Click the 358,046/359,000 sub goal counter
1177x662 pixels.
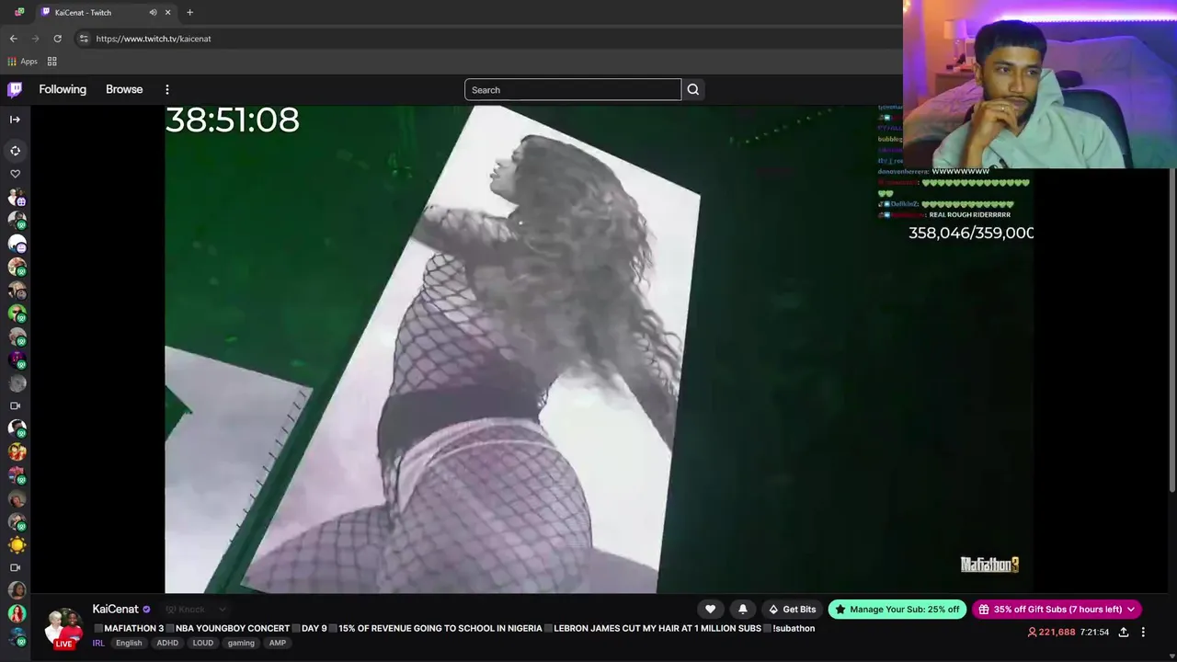pos(971,233)
